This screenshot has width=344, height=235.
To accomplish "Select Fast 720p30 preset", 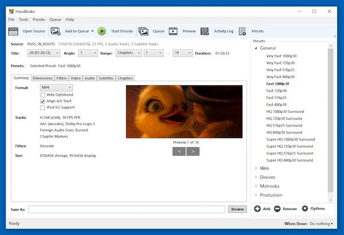I will (276, 91).
